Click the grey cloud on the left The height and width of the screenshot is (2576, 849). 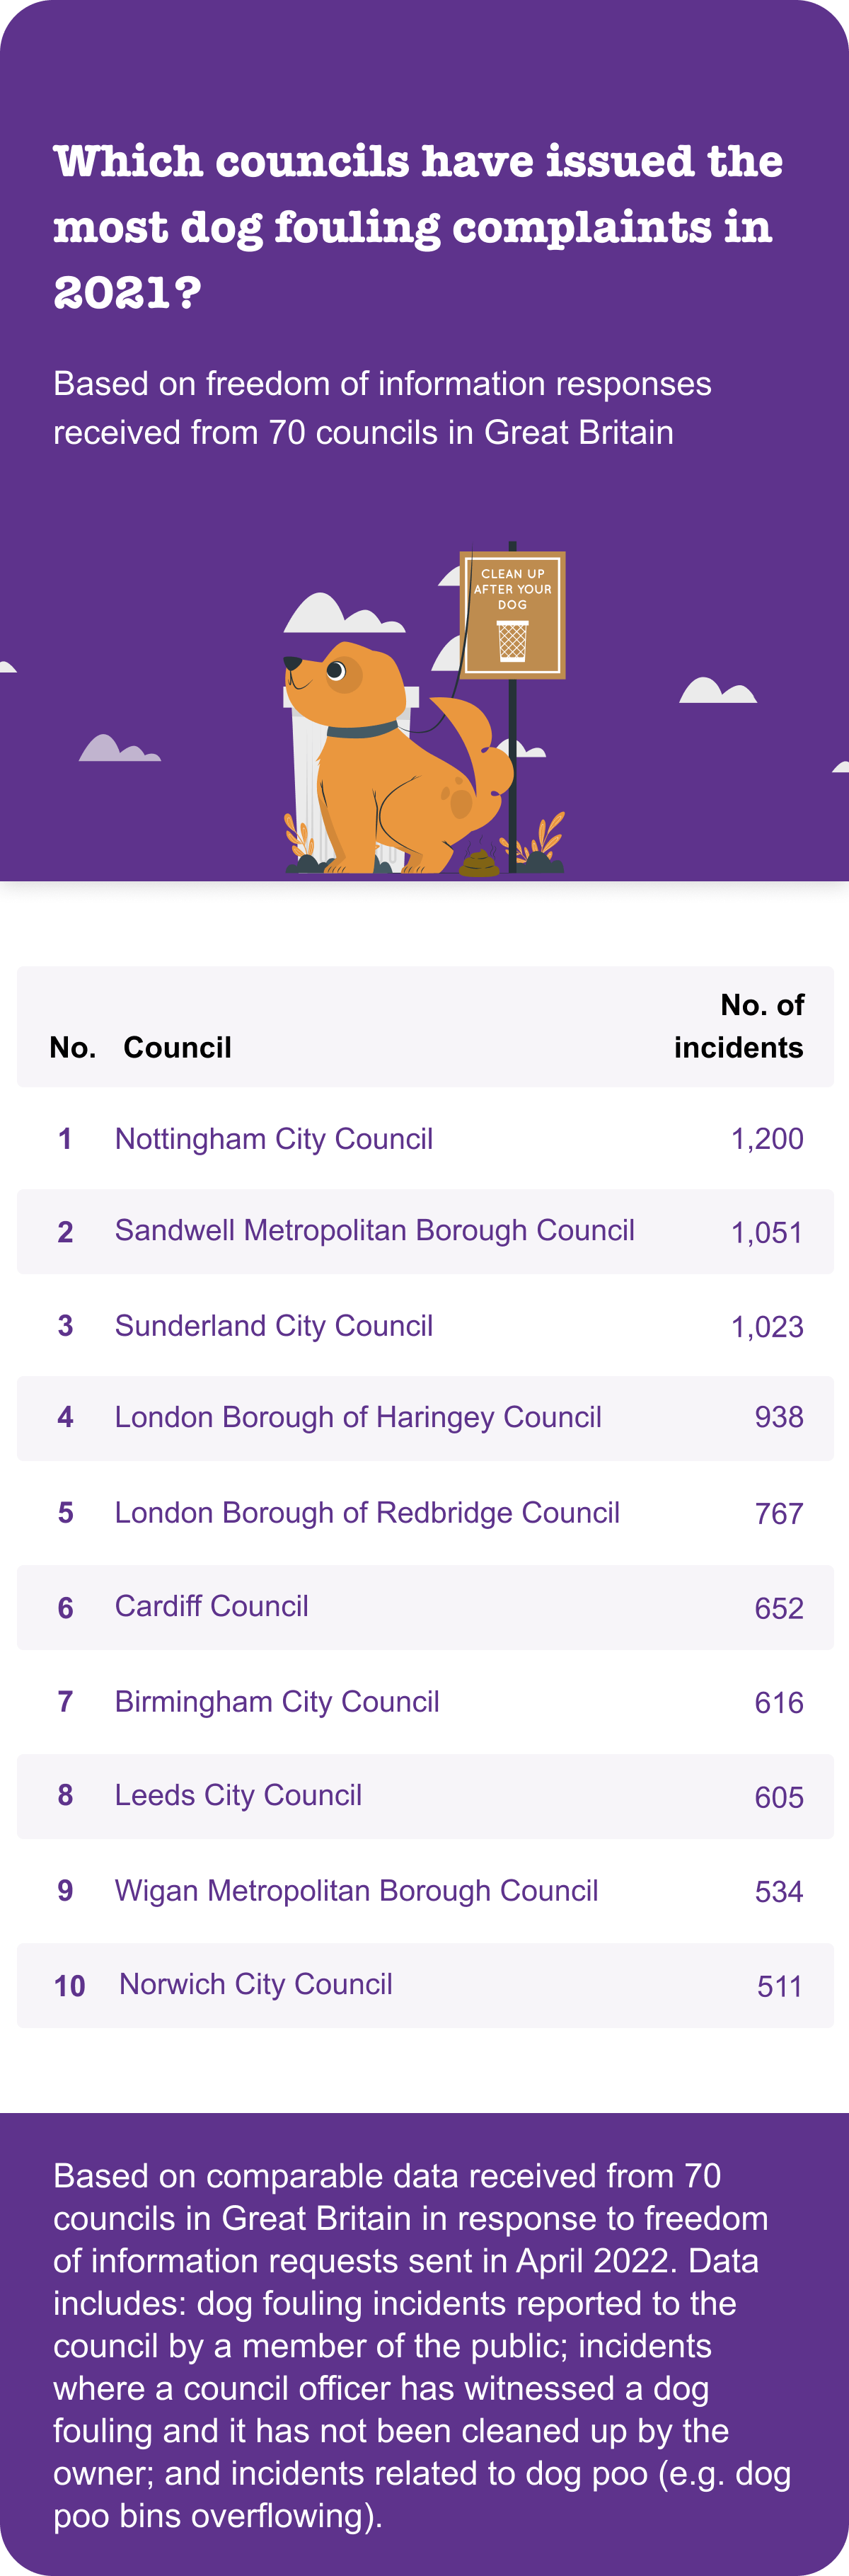click(120, 748)
